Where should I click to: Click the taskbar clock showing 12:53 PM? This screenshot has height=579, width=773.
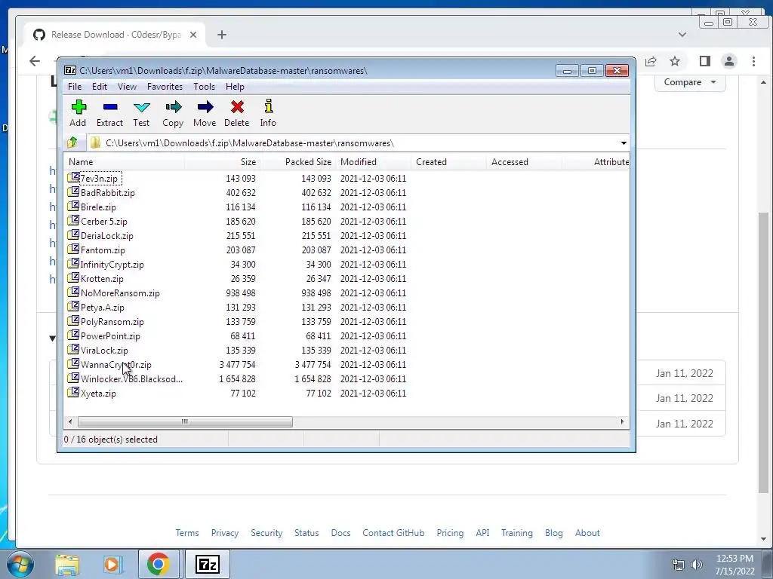point(735,565)
